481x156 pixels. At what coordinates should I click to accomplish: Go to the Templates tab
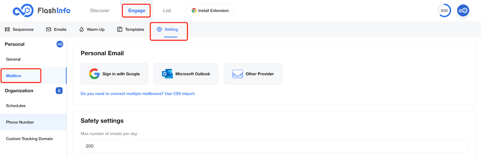131,29
